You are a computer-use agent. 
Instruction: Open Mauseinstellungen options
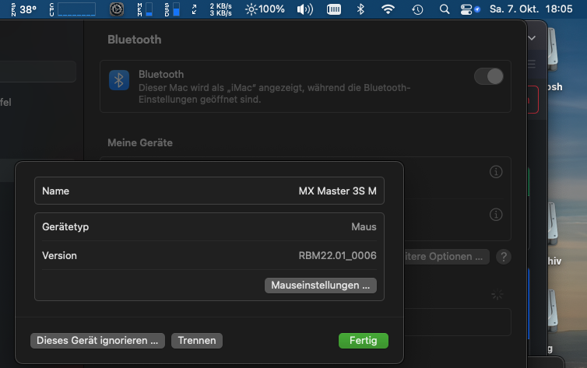pos(321,286)
